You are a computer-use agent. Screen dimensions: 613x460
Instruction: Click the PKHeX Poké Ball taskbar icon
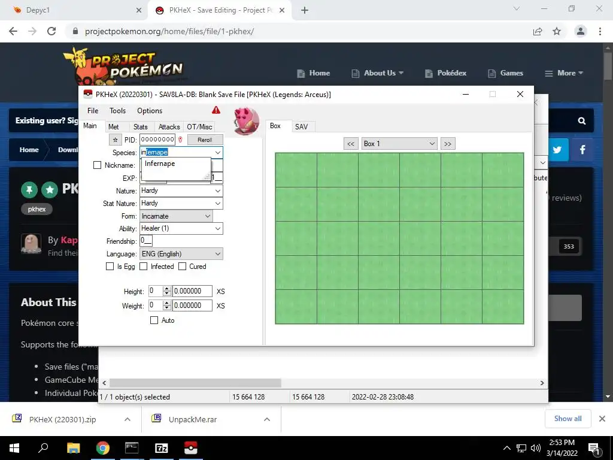[191, 448]
